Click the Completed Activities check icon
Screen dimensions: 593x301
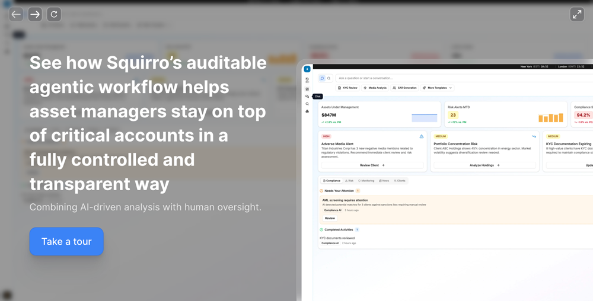321,230
